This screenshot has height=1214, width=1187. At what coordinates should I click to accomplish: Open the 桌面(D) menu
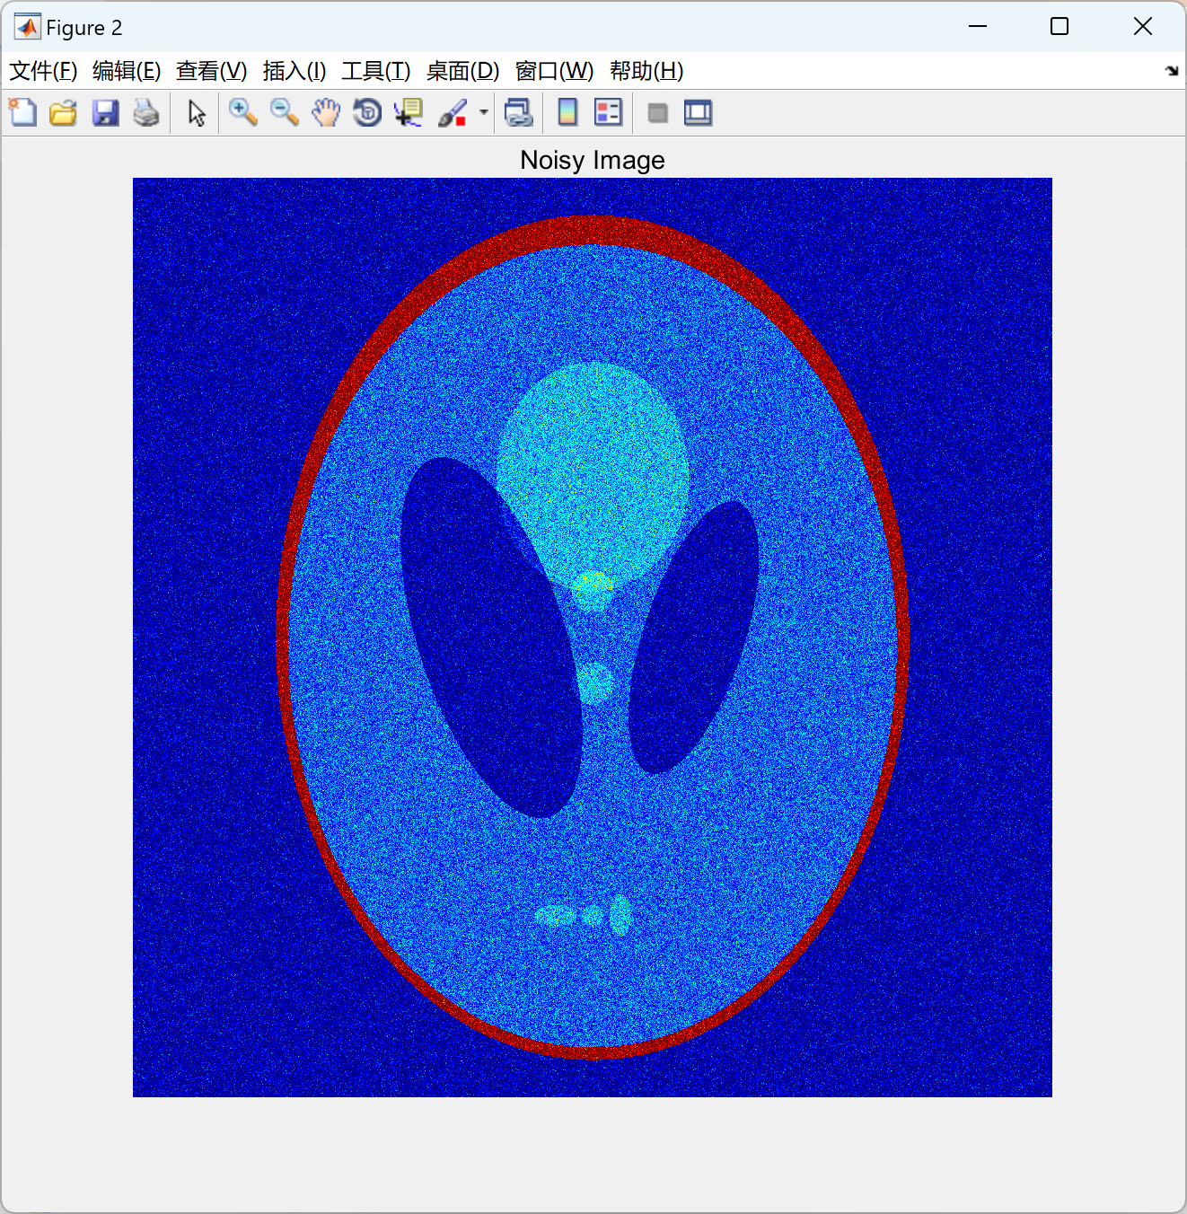[x=462, y=71]
